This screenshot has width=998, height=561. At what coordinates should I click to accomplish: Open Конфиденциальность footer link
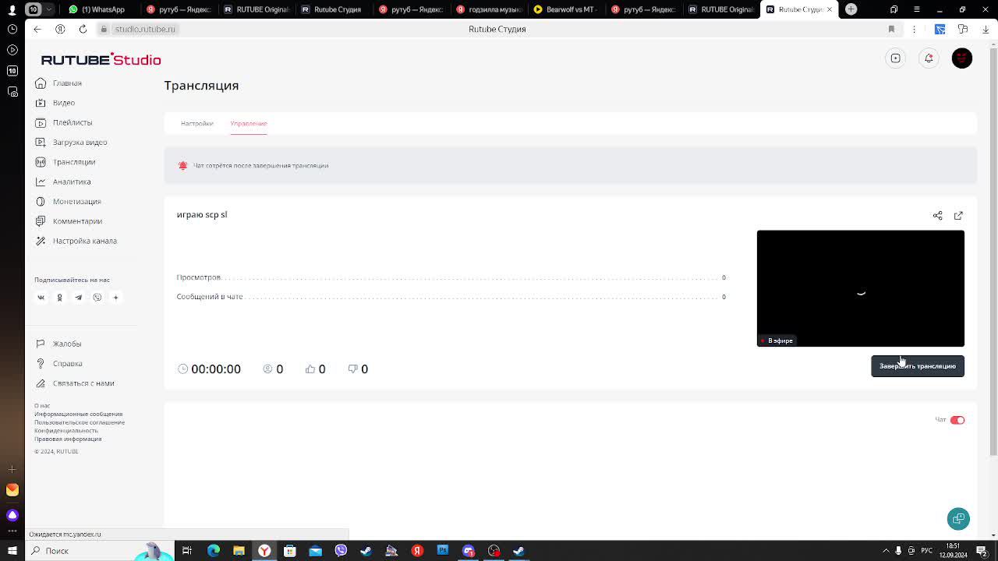tap(66, 431)
